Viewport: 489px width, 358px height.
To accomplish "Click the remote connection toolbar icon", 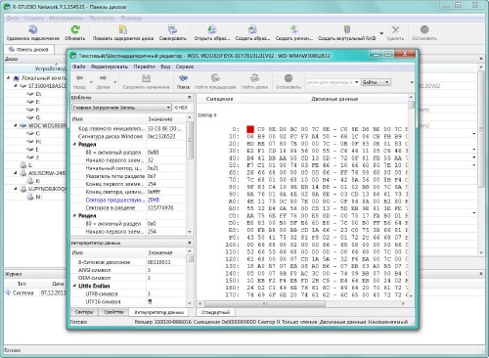I will tap(33, 30).
